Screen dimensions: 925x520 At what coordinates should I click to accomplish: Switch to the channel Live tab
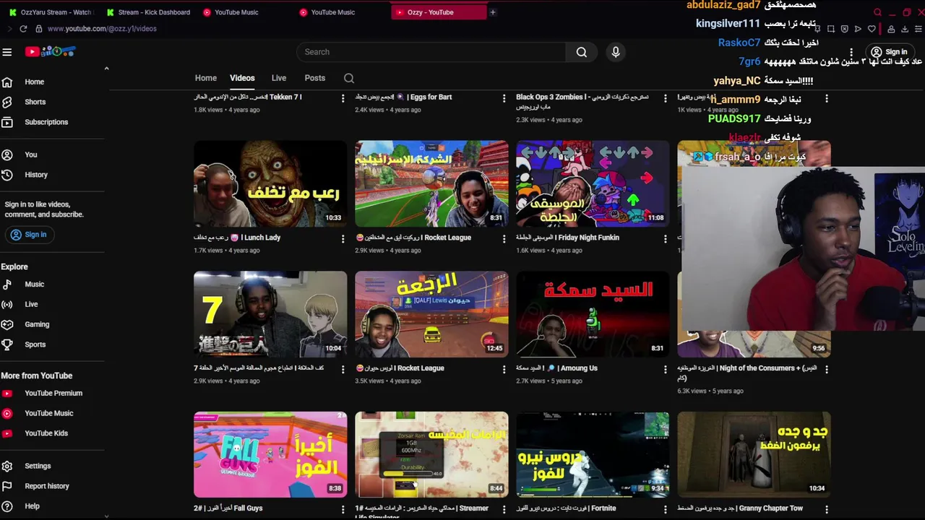point(279,78)
